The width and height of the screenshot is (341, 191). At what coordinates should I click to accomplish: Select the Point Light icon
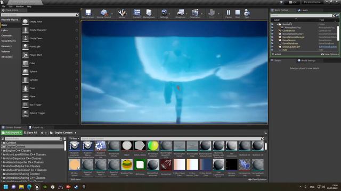click(26, 47)
